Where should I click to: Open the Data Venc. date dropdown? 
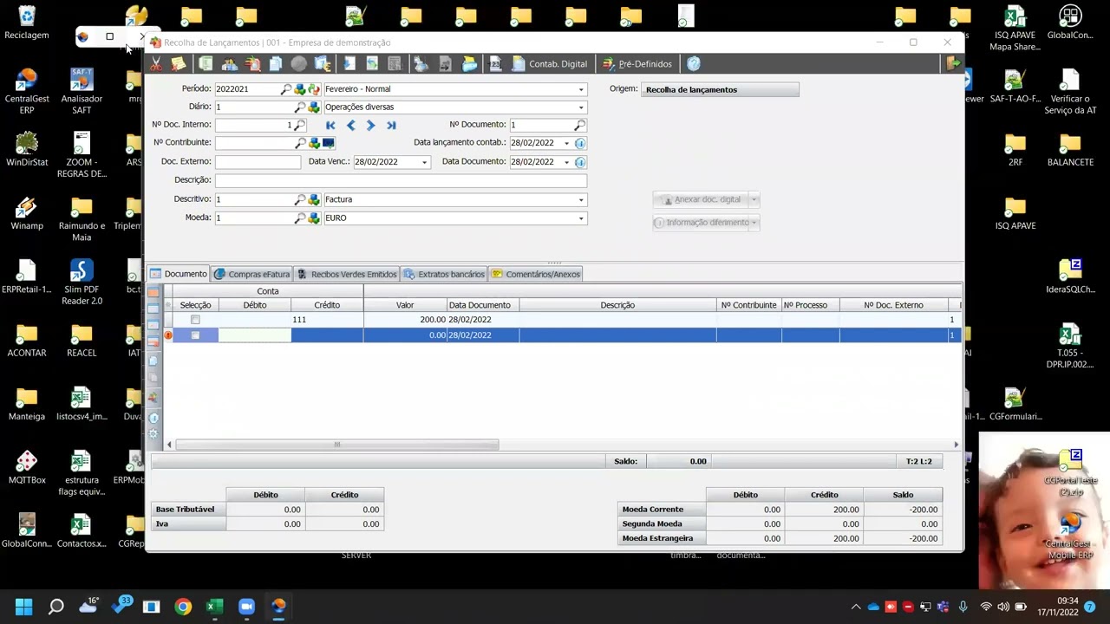[x=424, y=162]
